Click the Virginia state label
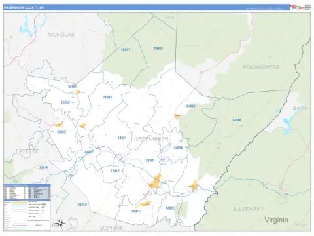Screen dimensions: 314x236 (x=276, y=220)
